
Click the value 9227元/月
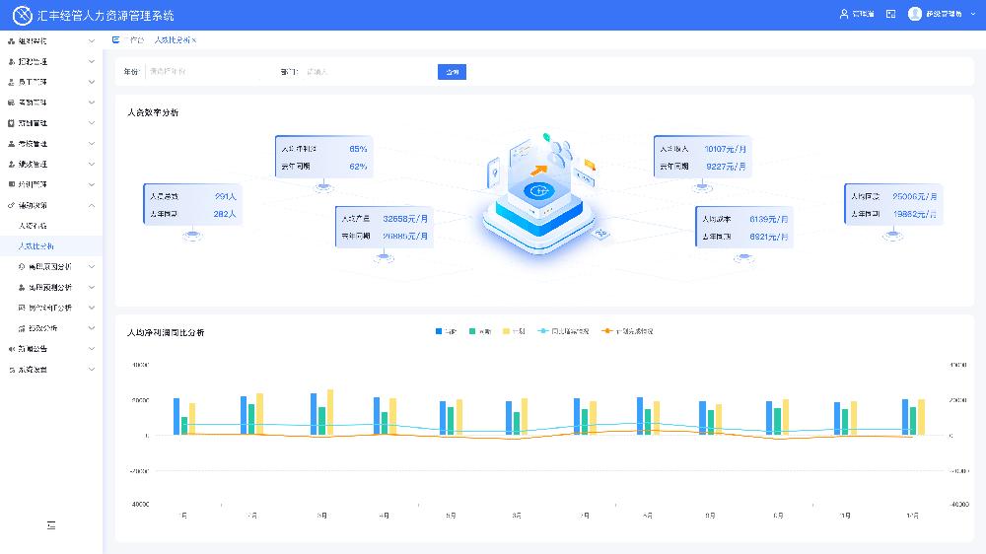click(726, 167)
